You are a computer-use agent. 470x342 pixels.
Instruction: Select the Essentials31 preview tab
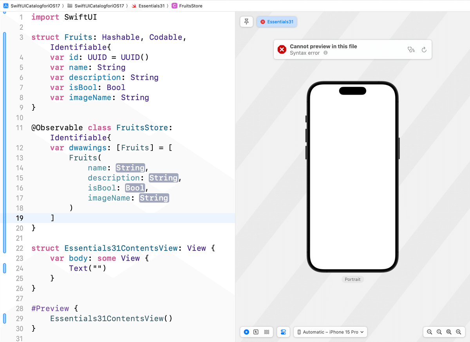point(277,22)
